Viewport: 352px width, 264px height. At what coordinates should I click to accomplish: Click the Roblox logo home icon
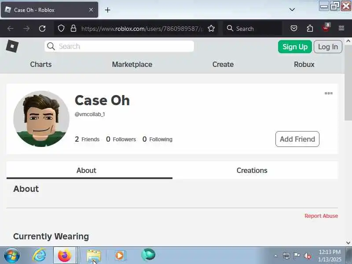click(x=12, y=46)
